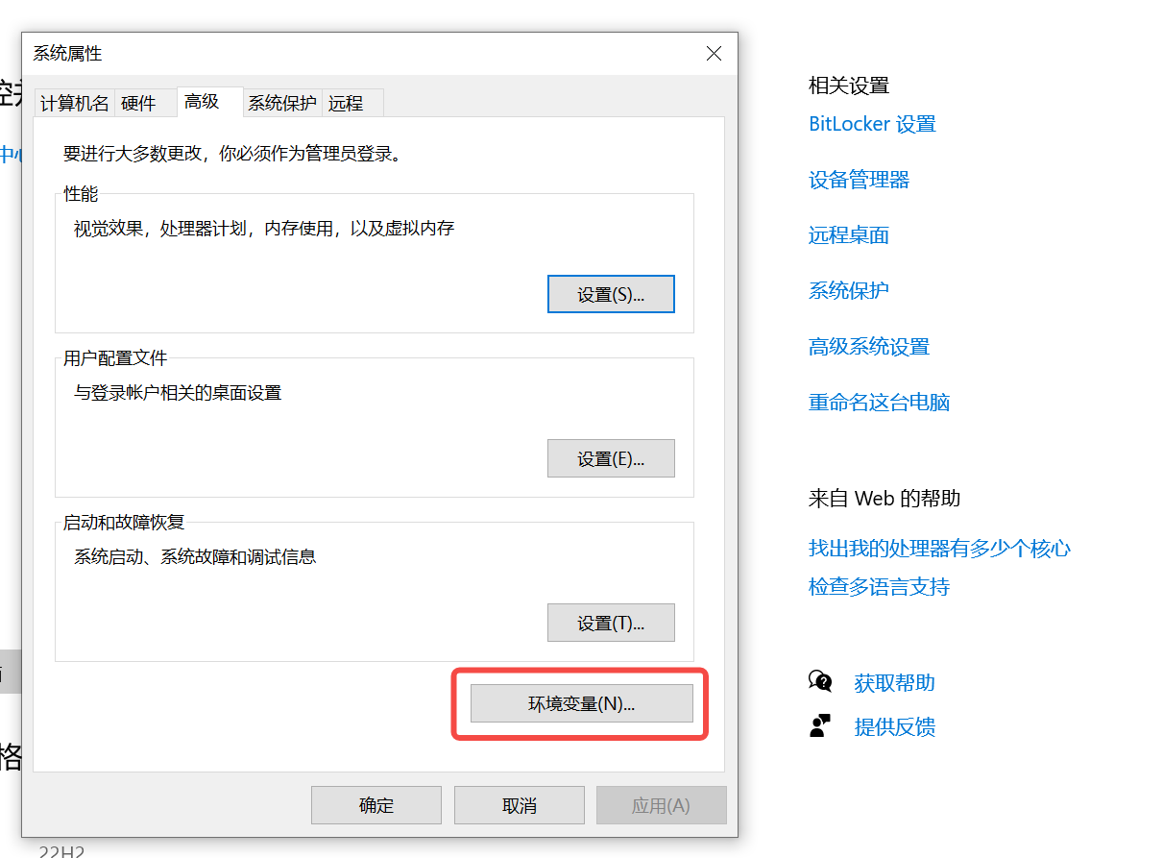Click the 用户配置文件 设置(E) button
This screenshot has width=1163, height=858.
[x=611, y=458]
